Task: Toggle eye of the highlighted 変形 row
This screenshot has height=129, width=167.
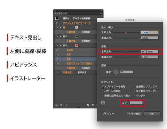Action: pyautogui.click(x=57, y=59)
